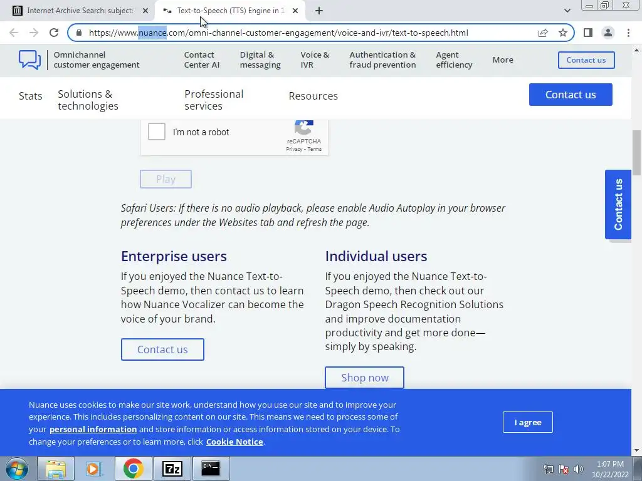Screen dimensions: 642x481
Task: Open Windows Media Player taskbar icon
Action: click(95, 468)
